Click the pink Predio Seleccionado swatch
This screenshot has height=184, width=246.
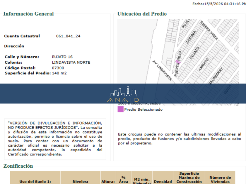tap(120, 109)
